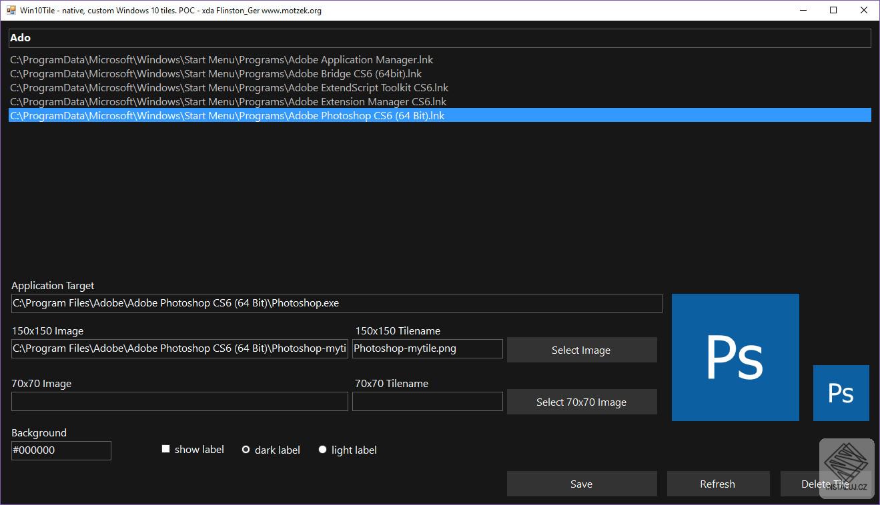Click the Refresh button
The width and height of the screenshot is (880, 505).
pyautogui.click(x=718, y=484)
